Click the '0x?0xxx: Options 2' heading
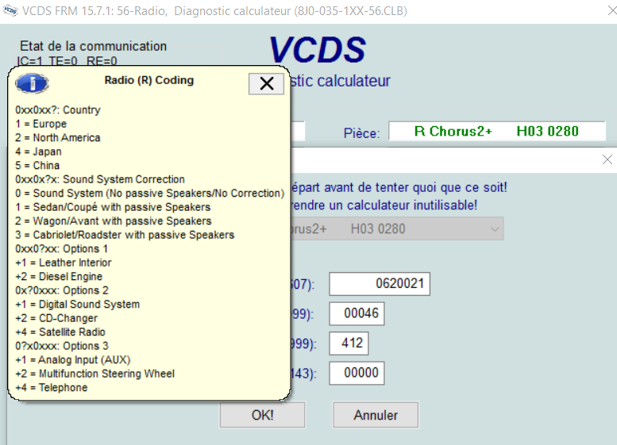617x445 pixels. point(62,290)
